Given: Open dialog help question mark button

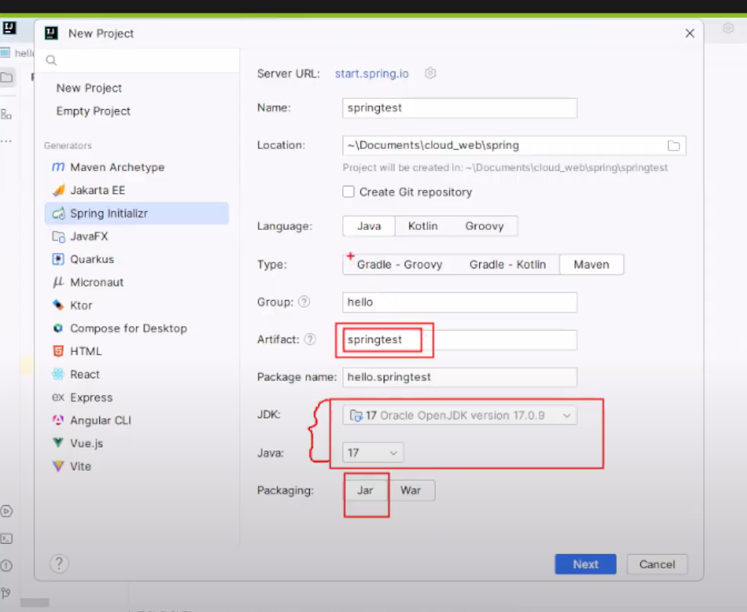Looking at the screenshot, I should tap(59, 564).
